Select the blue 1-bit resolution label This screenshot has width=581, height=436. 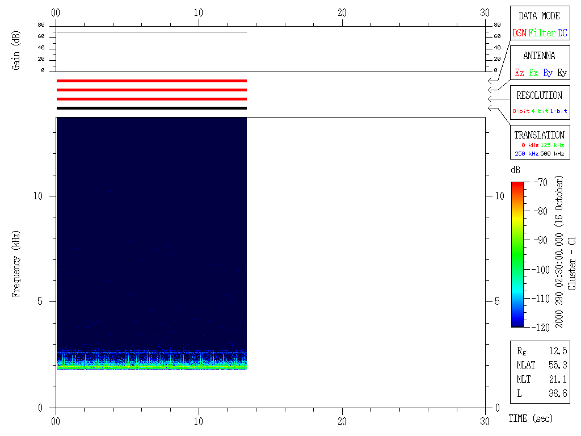pos(558,111)
